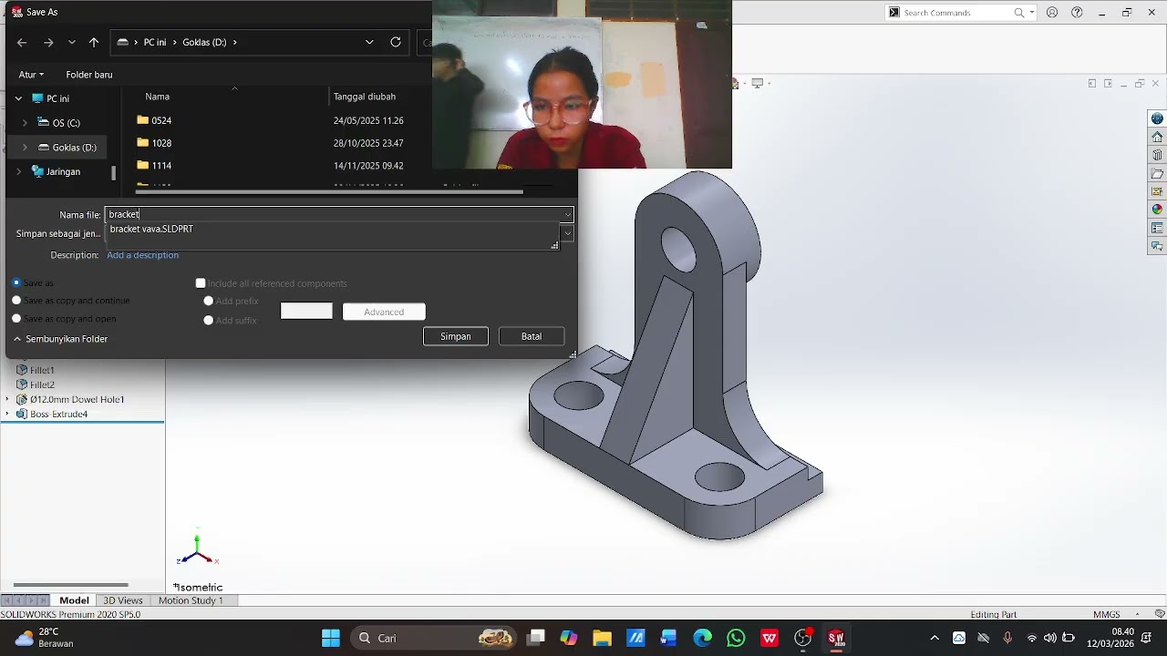This screenshot has width=1167, height=656.
Task: Open the SOLIDWORKS Help question mark icon
Action: [x=1077, y=13]
